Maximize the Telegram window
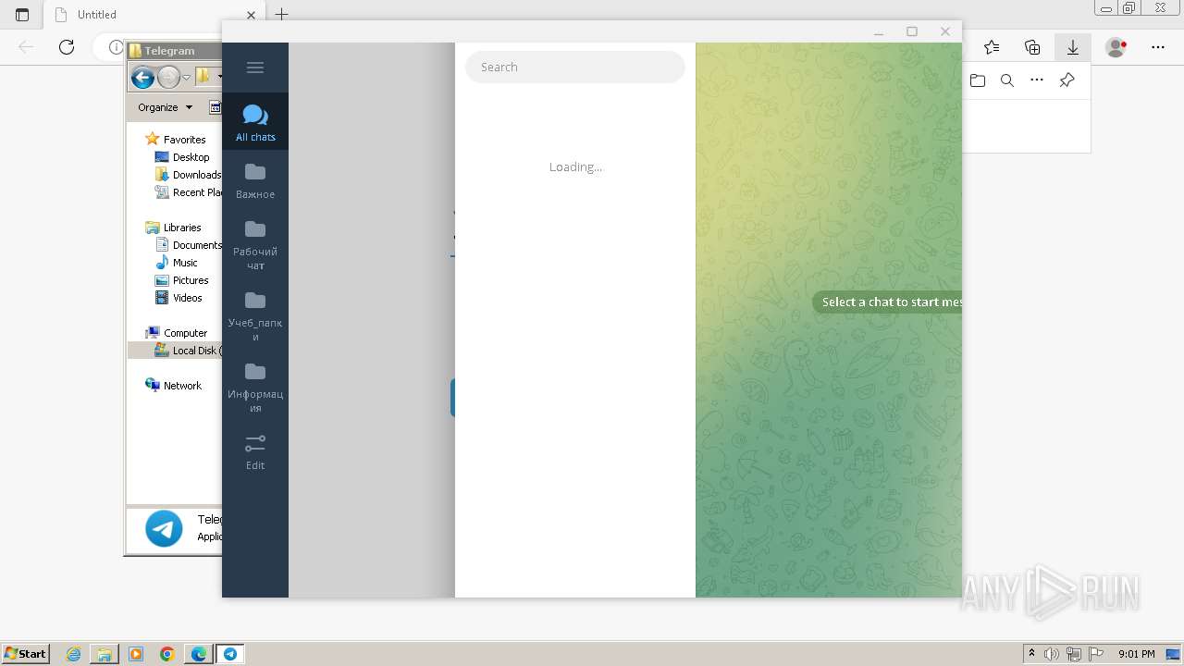The height and width of the screenshot is (666, 1184). [912, 31]
